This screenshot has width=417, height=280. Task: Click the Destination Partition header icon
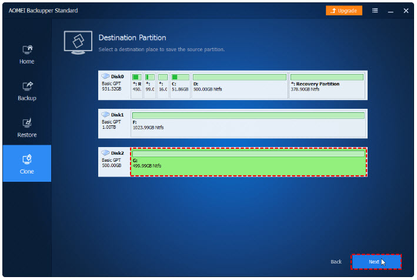76,41
